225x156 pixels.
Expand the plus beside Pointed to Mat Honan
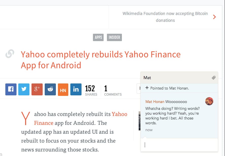pyautogui.click(x=147, y=88)
